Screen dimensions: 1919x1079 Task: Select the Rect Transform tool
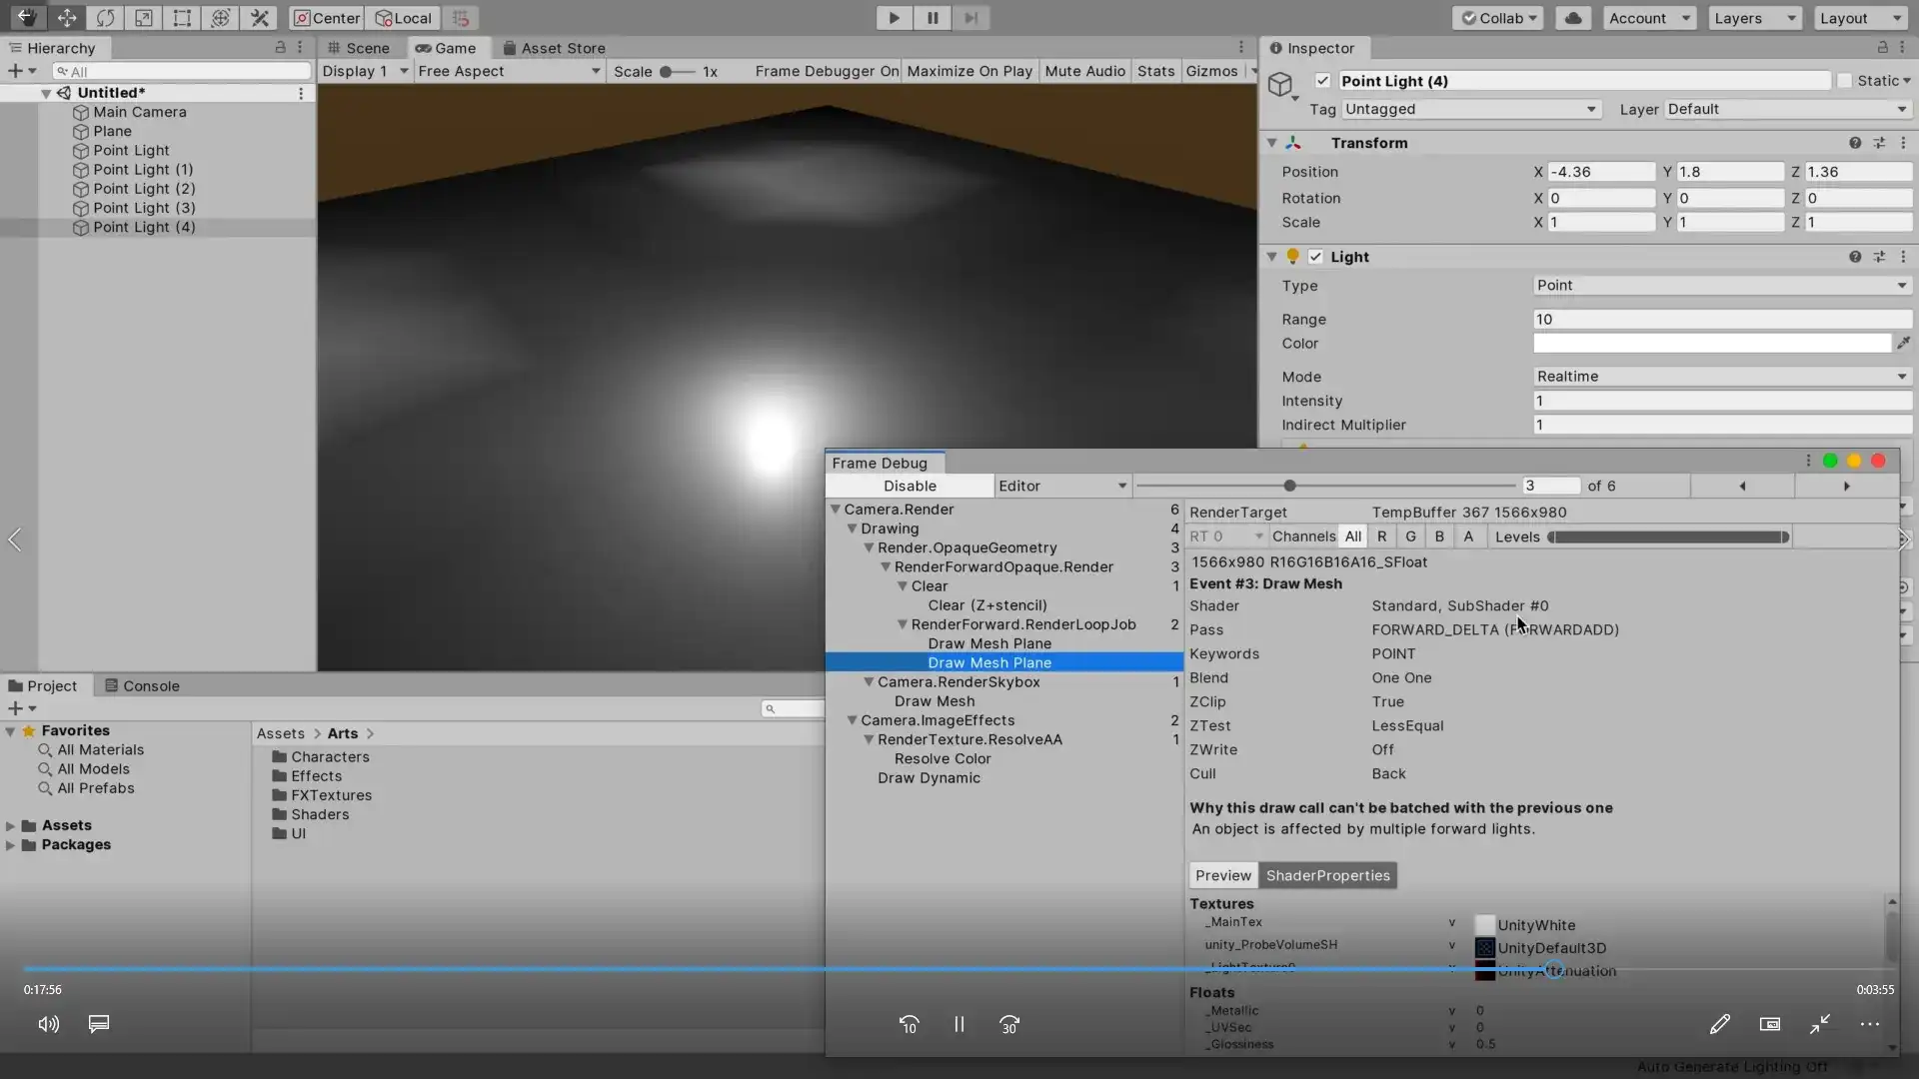[181, 18]
